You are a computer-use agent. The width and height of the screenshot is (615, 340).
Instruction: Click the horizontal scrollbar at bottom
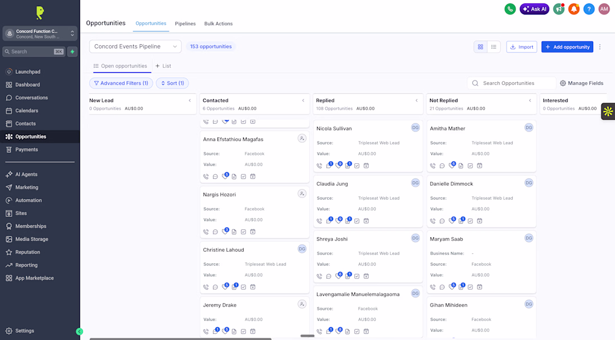181,338
